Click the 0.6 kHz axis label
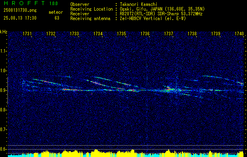Viewport: 247px width, 157px height. coord(3,149)
